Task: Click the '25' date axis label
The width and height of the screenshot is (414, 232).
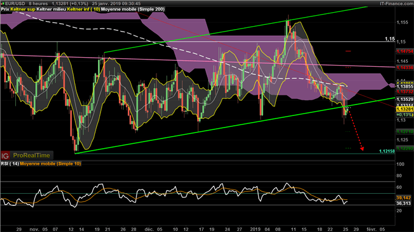Action: [345, 229]
